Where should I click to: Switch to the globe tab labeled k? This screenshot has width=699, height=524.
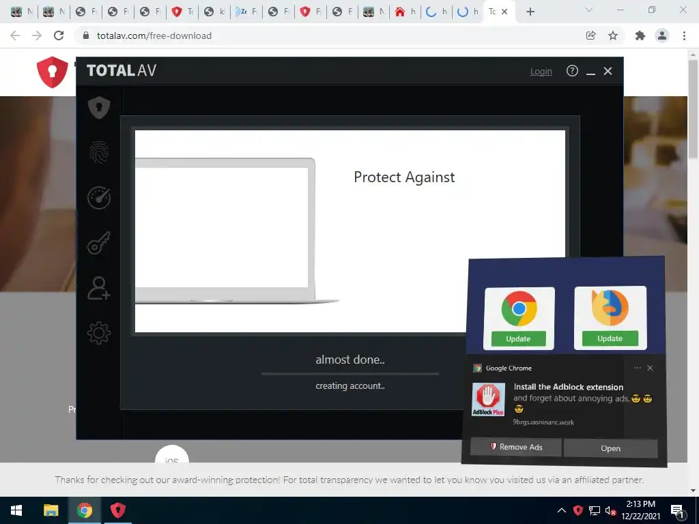tap(214, 12)
